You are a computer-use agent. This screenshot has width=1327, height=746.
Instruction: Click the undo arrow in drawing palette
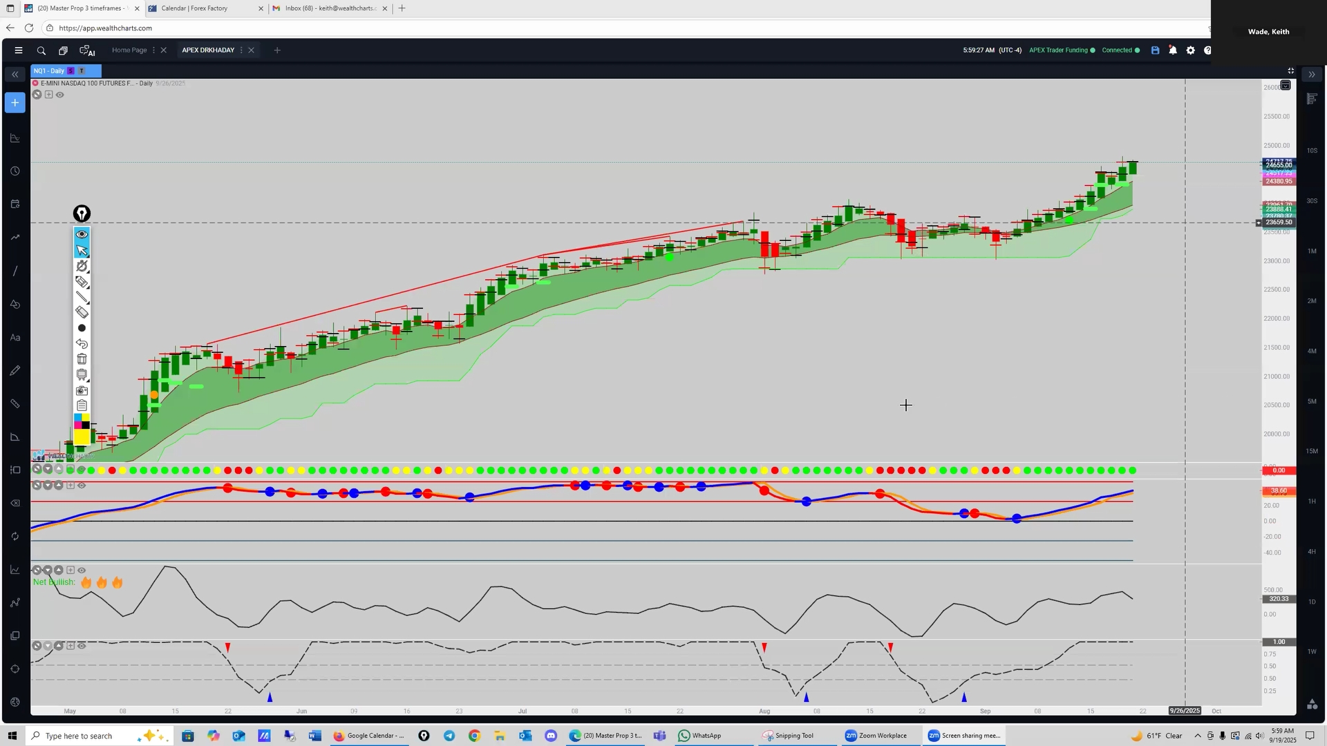tap(82, 343)
